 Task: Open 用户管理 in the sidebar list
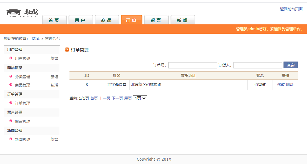23,59
